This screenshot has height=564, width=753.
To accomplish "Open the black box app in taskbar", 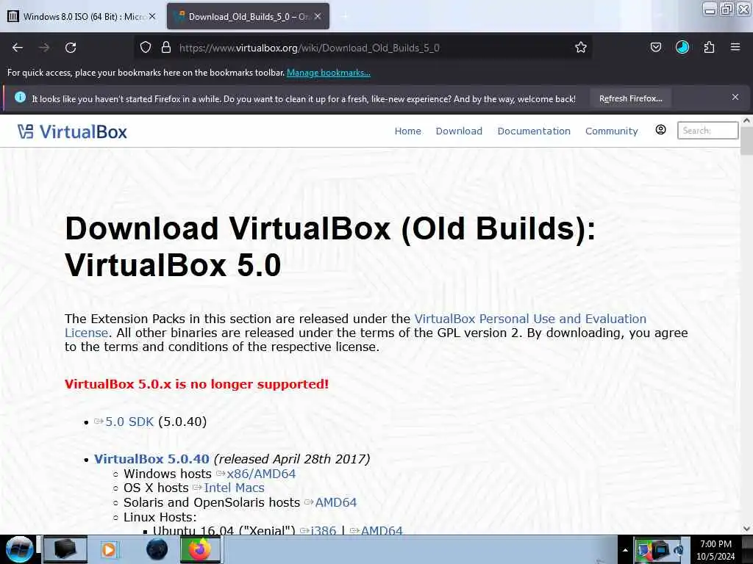I will (65, 549).
